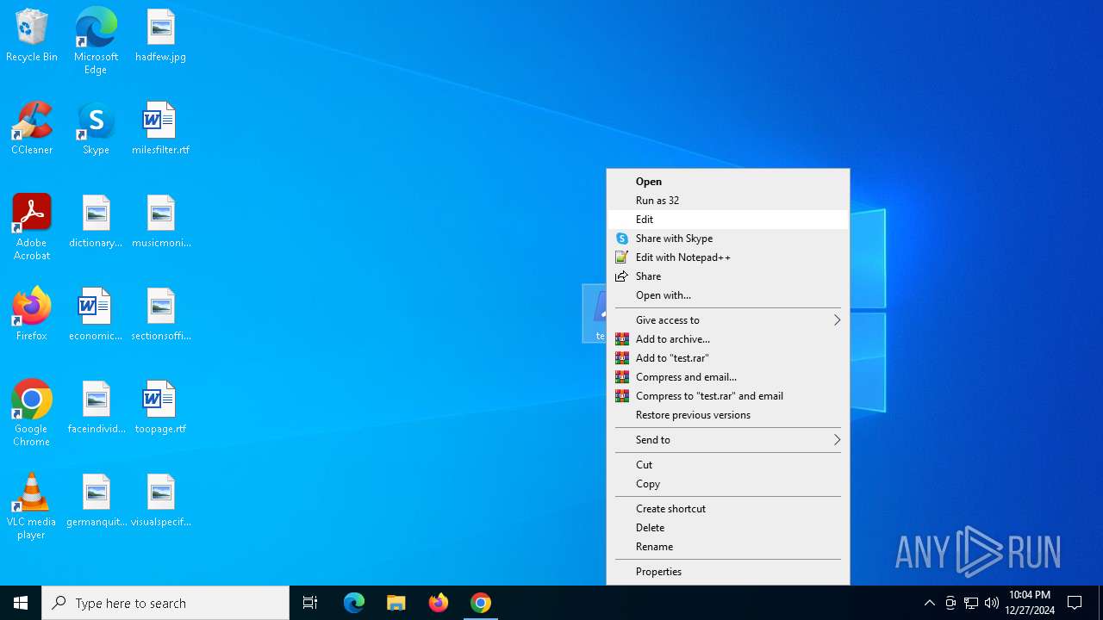
Task: Select the Adobe Acrobat desktop shortcut
Action: click(x=32, y=227)
